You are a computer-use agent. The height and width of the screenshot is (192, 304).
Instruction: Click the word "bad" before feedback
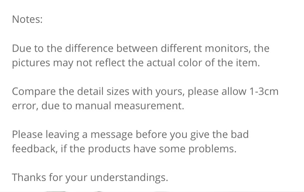coord(240,134)
